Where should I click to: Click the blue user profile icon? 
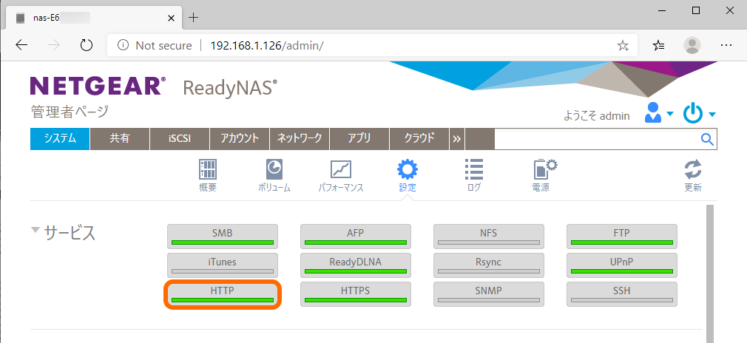[652, 113]
